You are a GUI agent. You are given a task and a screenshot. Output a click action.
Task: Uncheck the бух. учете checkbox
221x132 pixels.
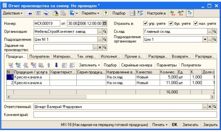171,24
